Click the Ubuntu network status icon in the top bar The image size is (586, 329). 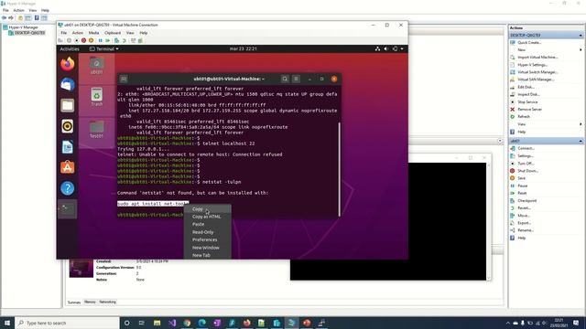377,48
